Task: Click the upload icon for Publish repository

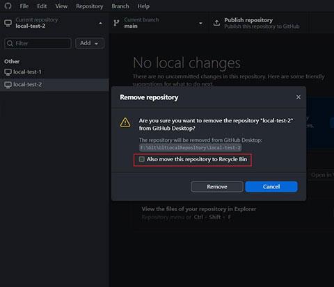Action: [x=216, y=23]
